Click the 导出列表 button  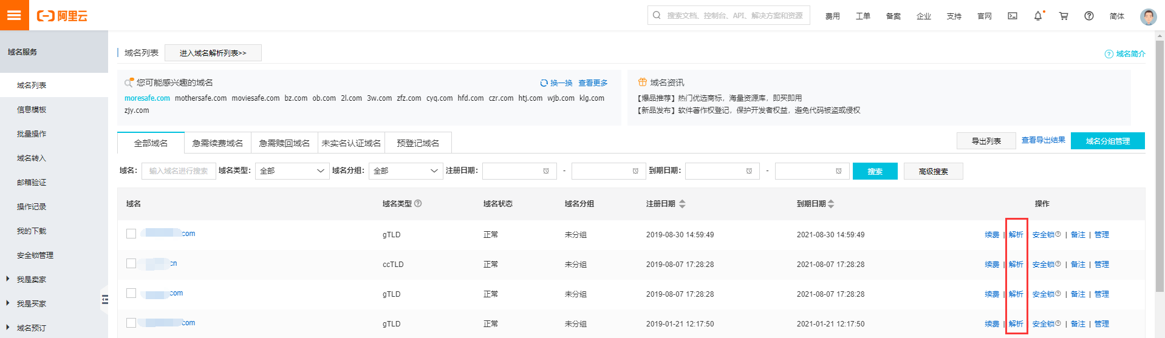click(986, 141)
